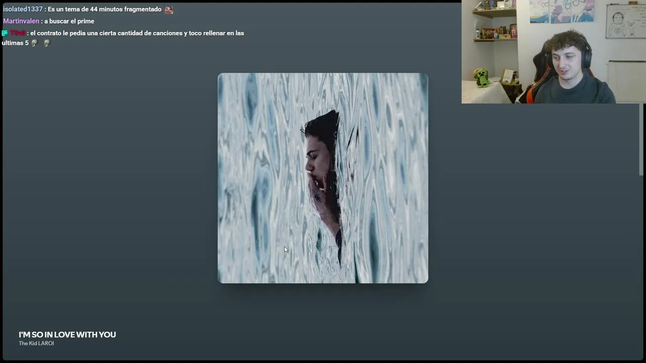Select chat username isolated1337

[x=23, y=9]
